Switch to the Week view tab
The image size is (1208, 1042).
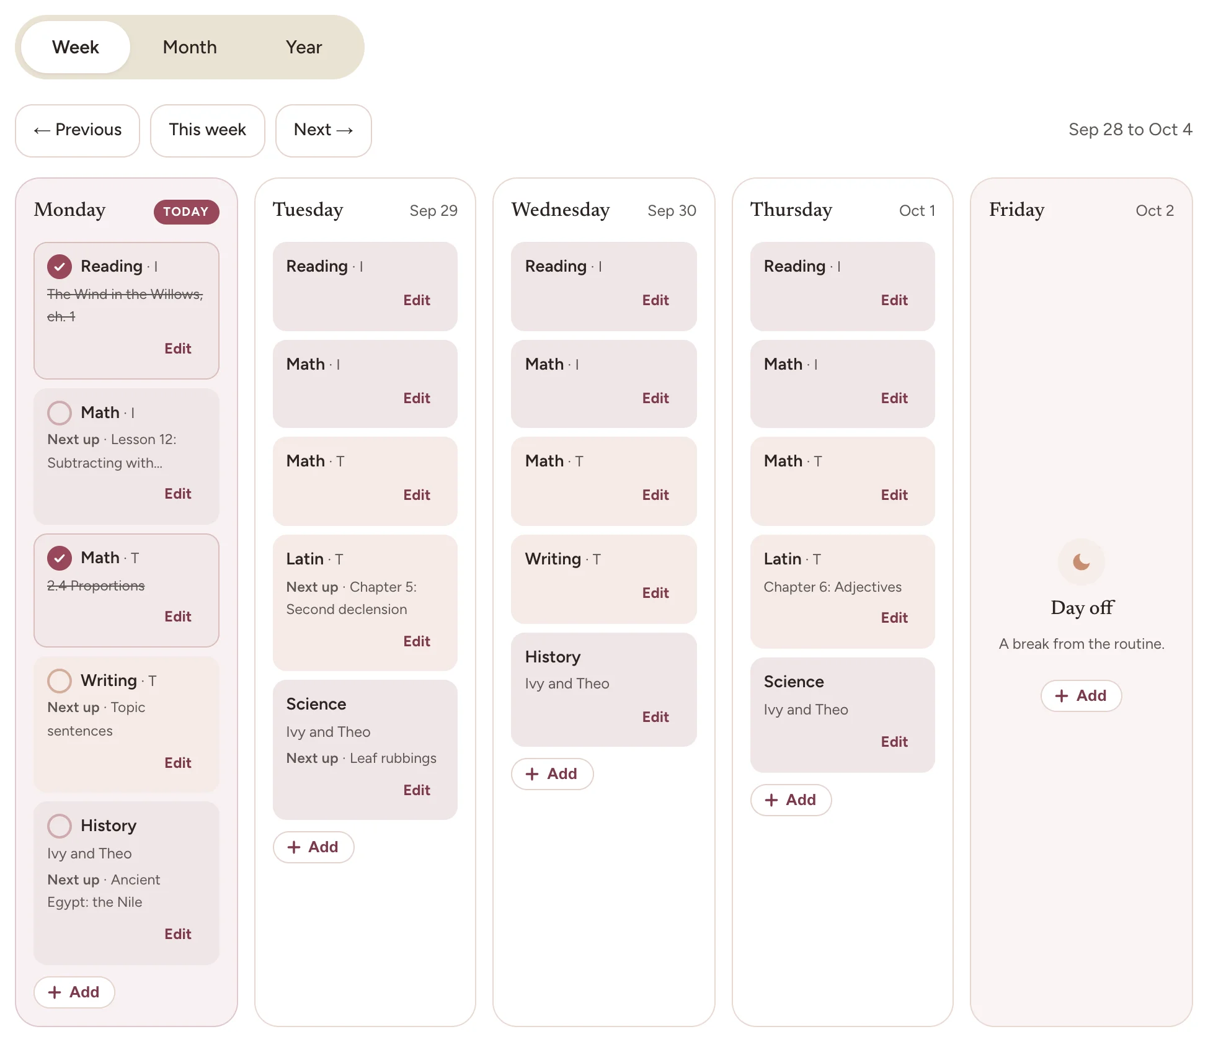76,47
